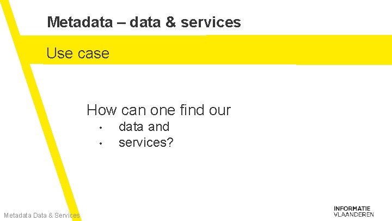Viewport: 392px width, 221px height.
Task: Click the bullet dot before "data and"
Action: tap(101, 129)
